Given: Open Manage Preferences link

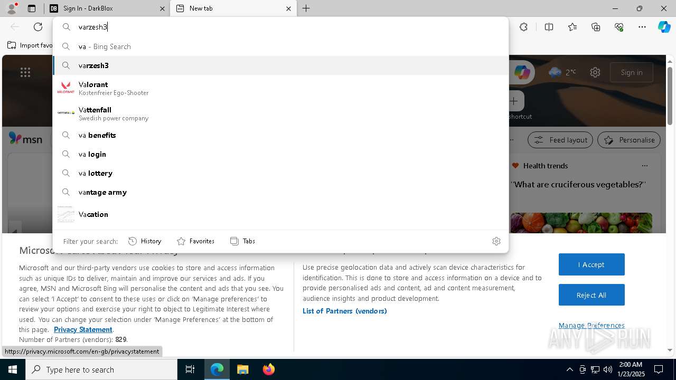Looking at the screenshot, I should point(591,325).
